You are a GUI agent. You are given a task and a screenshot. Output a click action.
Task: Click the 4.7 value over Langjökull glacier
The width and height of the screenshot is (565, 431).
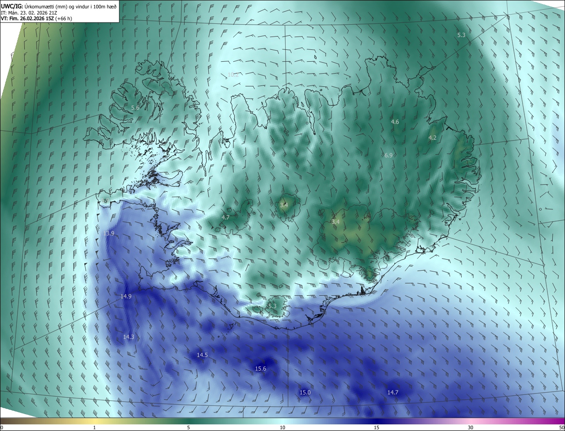[x=226, y=217]
